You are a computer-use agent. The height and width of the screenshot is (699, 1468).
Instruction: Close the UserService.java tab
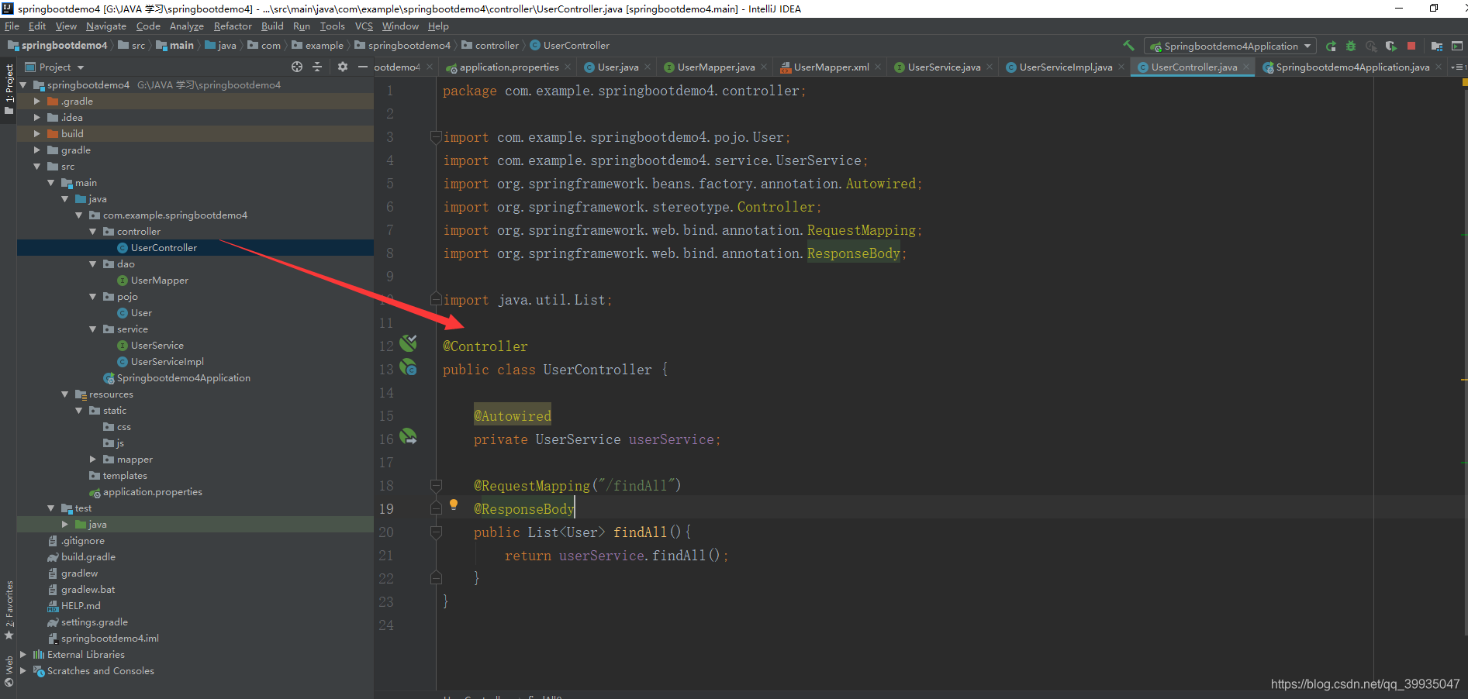click(990, 67)
